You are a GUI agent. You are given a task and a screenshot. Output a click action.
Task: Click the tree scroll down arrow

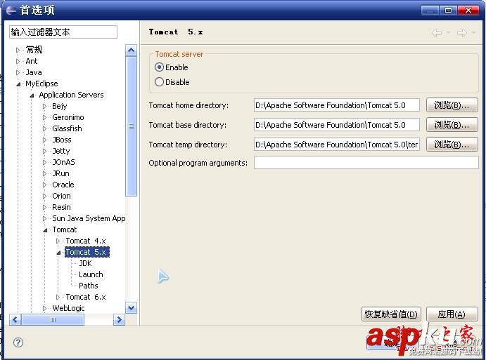(131, 308)
